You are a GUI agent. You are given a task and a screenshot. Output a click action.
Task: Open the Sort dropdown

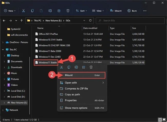(x=81, y=11)
